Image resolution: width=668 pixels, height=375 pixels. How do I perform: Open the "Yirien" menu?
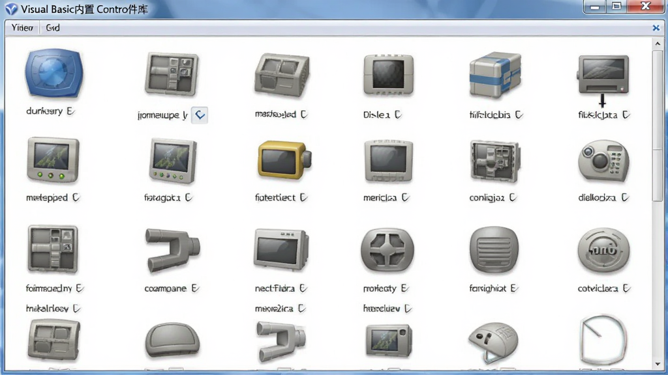click(x=22, y=27)
